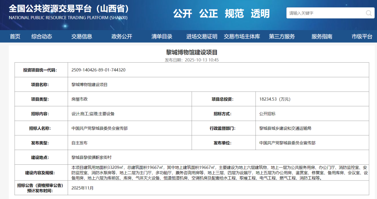Viewport: 377px width, 199px height.
Task: Select 政务公开 in navigation bar
Action: click(122, 36)
